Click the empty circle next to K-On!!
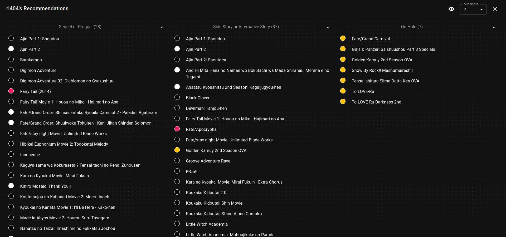Image resolution: width=506 pixels, height=237 pixels. pyautogui.click(x=177, y=171)
